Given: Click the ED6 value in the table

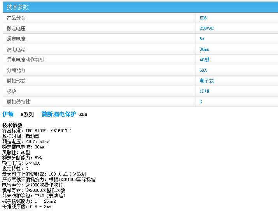Looking at the screenshot, I should [203, 18].
